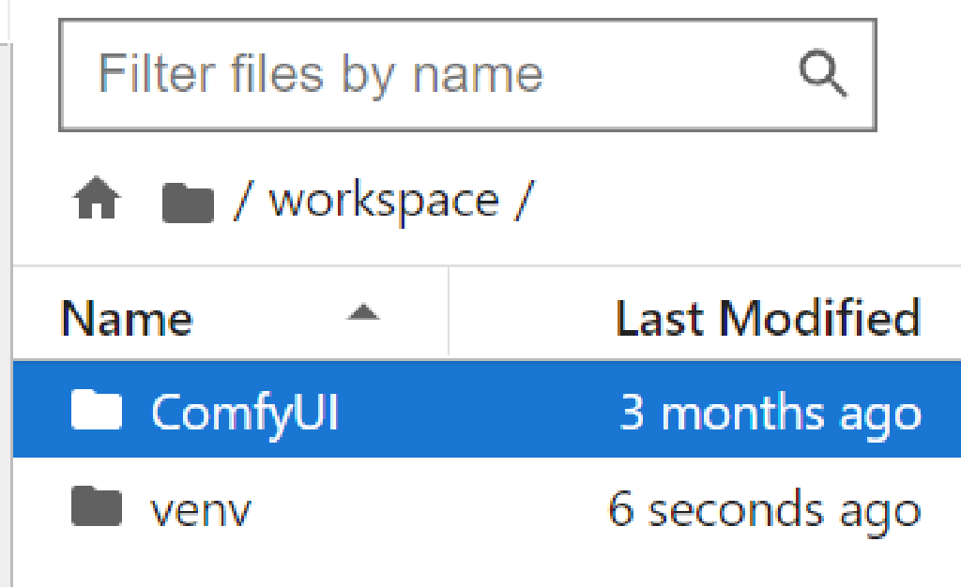Open the venv directory
The image size is (961, 587).
click(202, 508)
